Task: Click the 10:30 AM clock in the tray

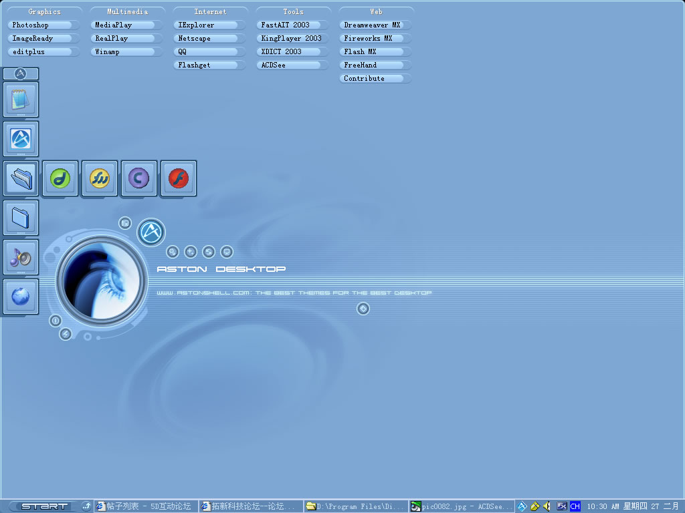Action: (x=603, y=506)
